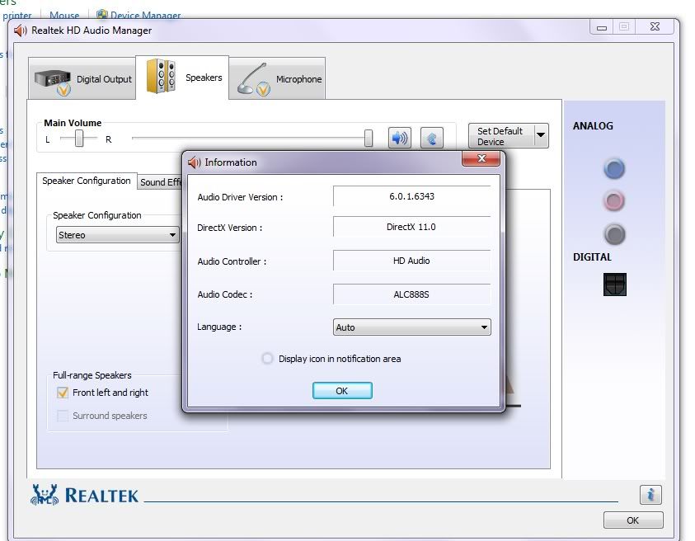Click the HD Audio controller field
This screenshot has height=541, width=695.
pyautogui.click(x=411, y=261)
